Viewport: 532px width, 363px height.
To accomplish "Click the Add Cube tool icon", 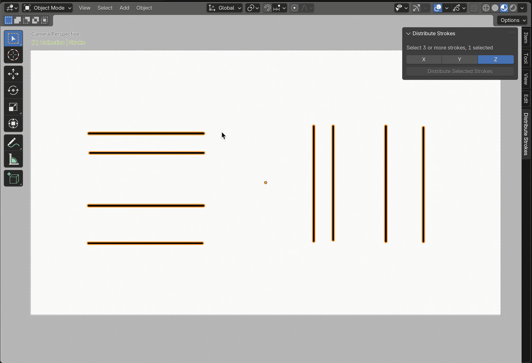I will (13, 179).
